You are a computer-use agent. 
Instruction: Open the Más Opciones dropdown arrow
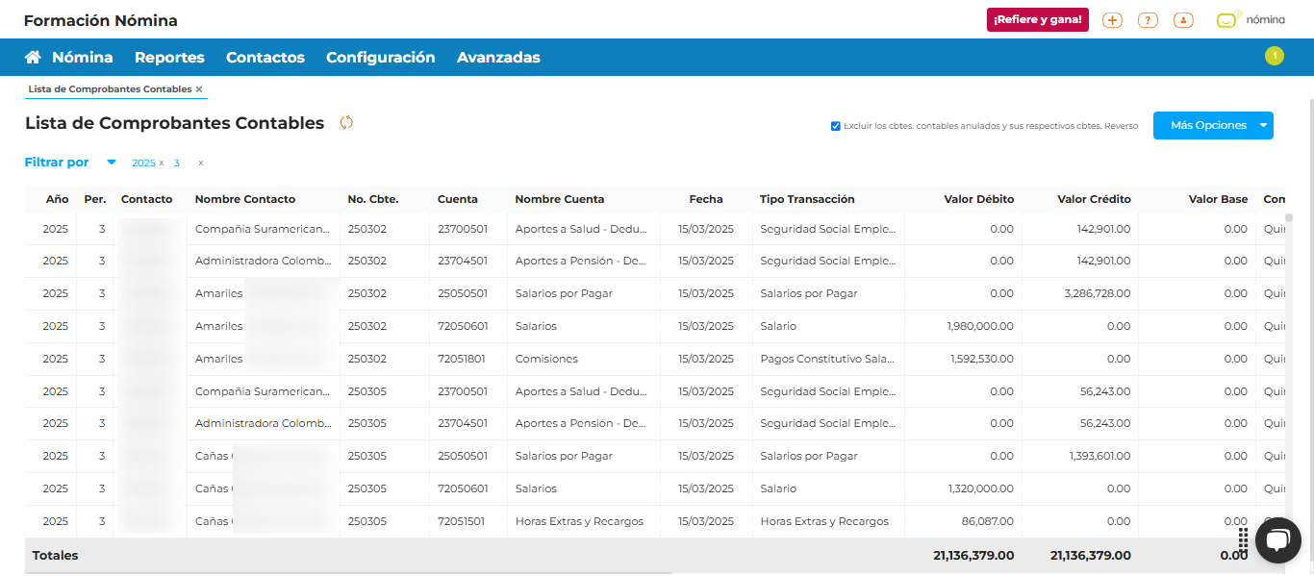[x=1263, y=126]
